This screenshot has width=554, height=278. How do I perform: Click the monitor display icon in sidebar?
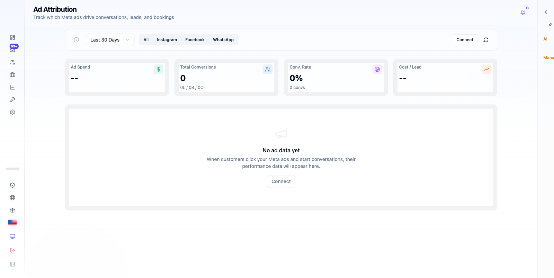12,236
